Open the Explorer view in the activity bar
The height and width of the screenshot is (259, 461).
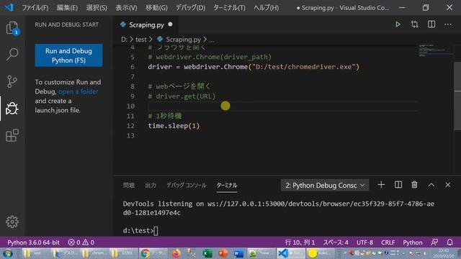[12, 28]
